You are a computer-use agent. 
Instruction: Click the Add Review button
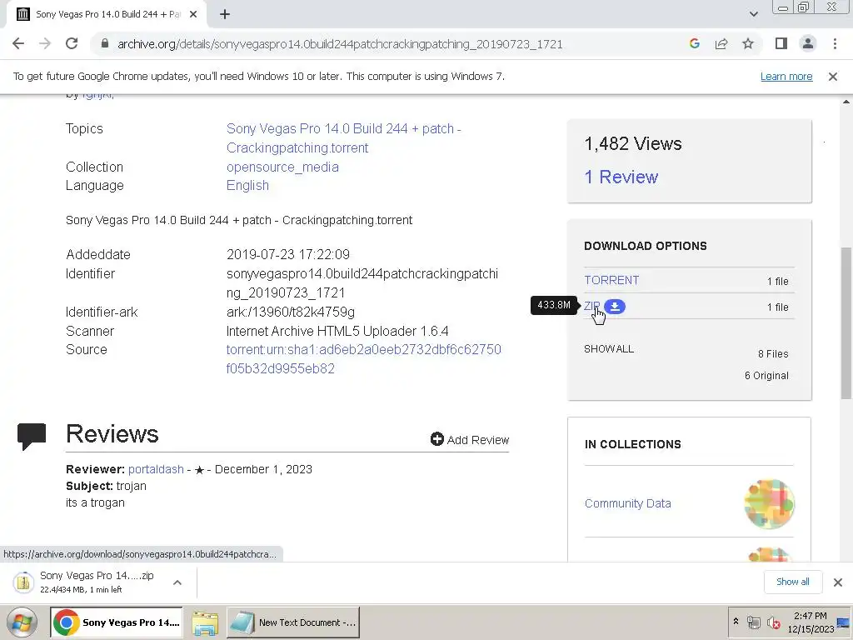pos(470,440)
